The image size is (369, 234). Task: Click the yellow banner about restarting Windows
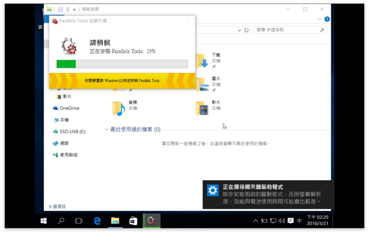coord(122,81)
